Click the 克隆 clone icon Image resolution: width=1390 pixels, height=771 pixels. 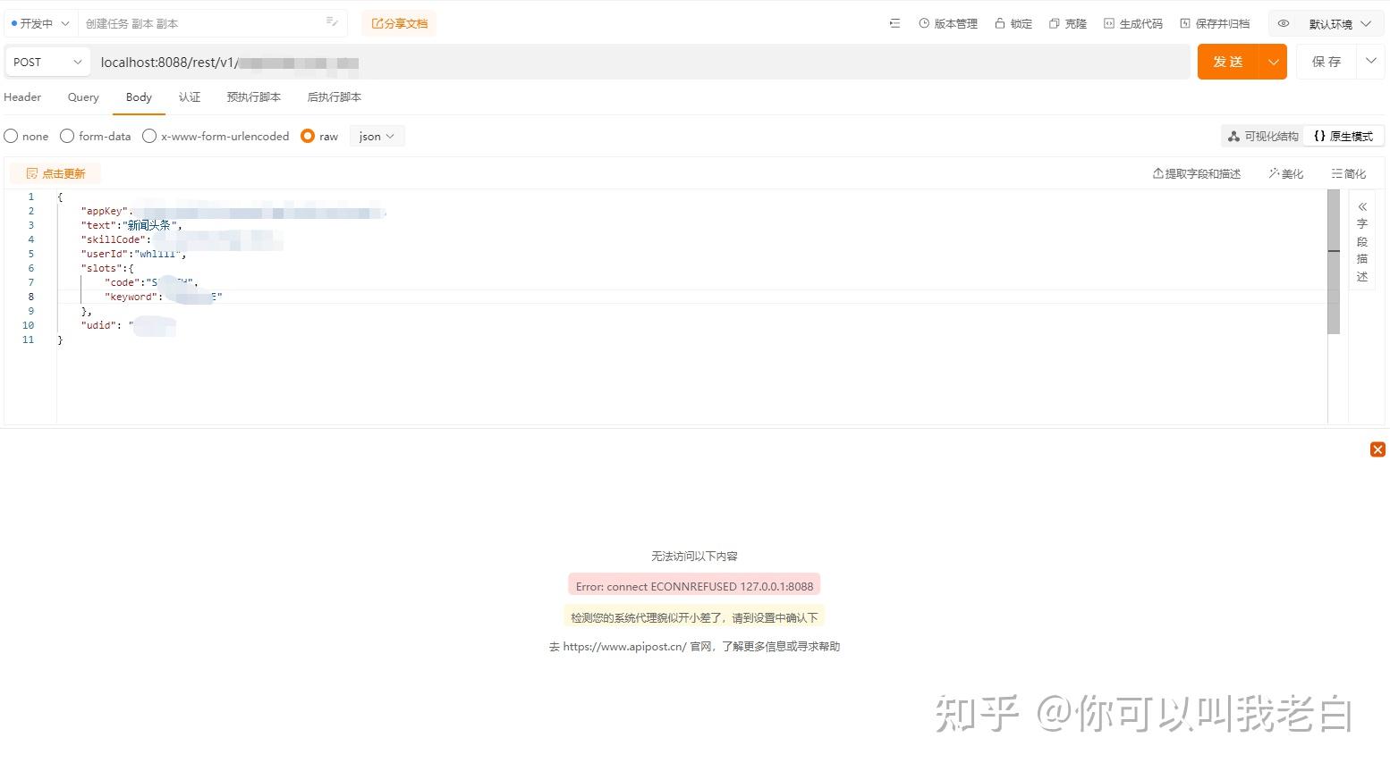tap(1055, 24)
